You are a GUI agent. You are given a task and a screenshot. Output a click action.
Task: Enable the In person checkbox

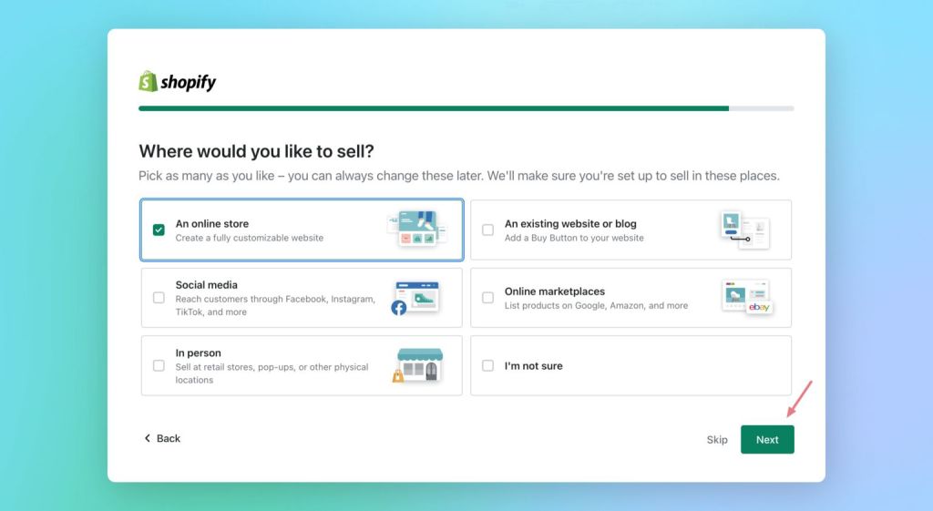[159, 366]
